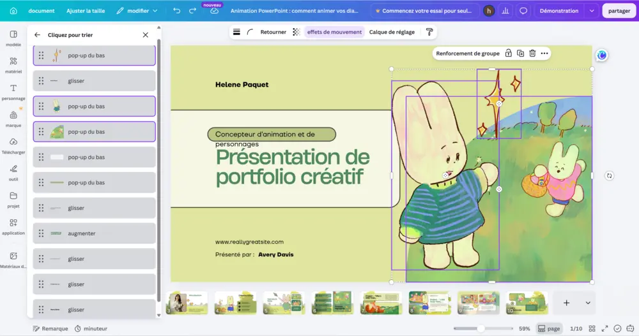
Task: Click the checkmark status icon
Action: [618, 329]
